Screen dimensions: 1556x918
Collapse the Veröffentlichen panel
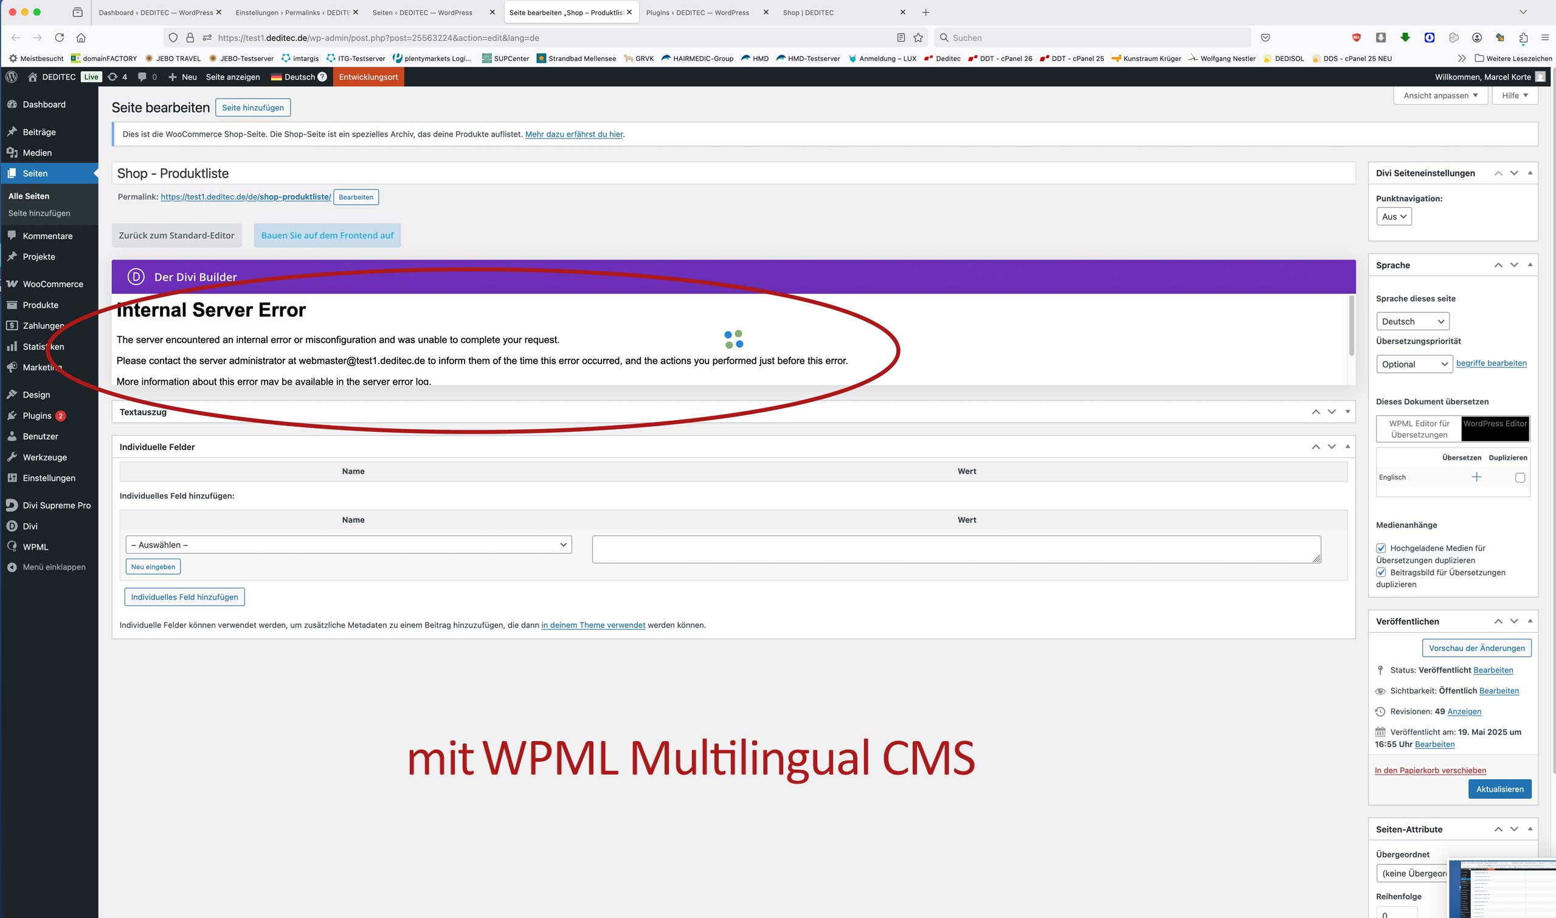1530,621
